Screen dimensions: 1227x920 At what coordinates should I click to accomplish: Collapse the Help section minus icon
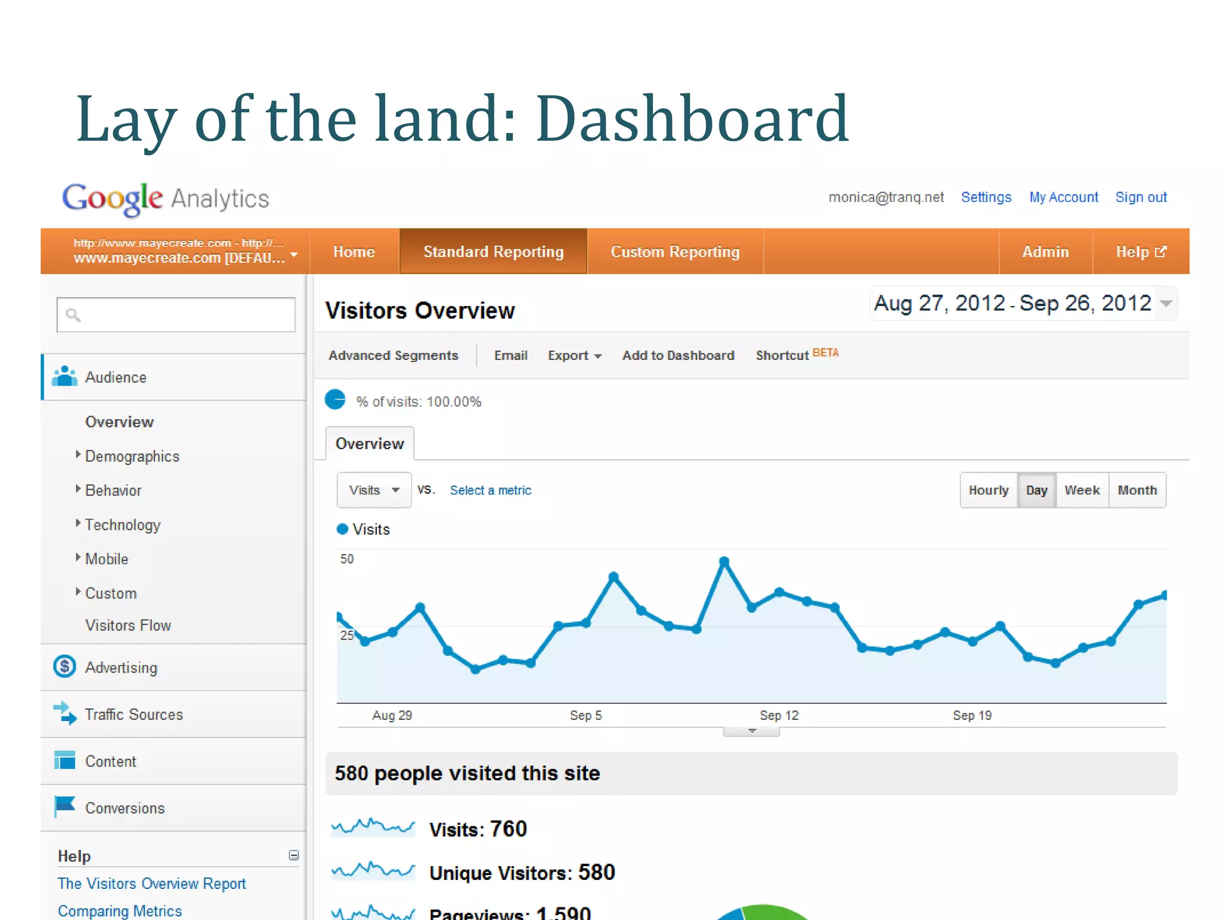[294, 855]
